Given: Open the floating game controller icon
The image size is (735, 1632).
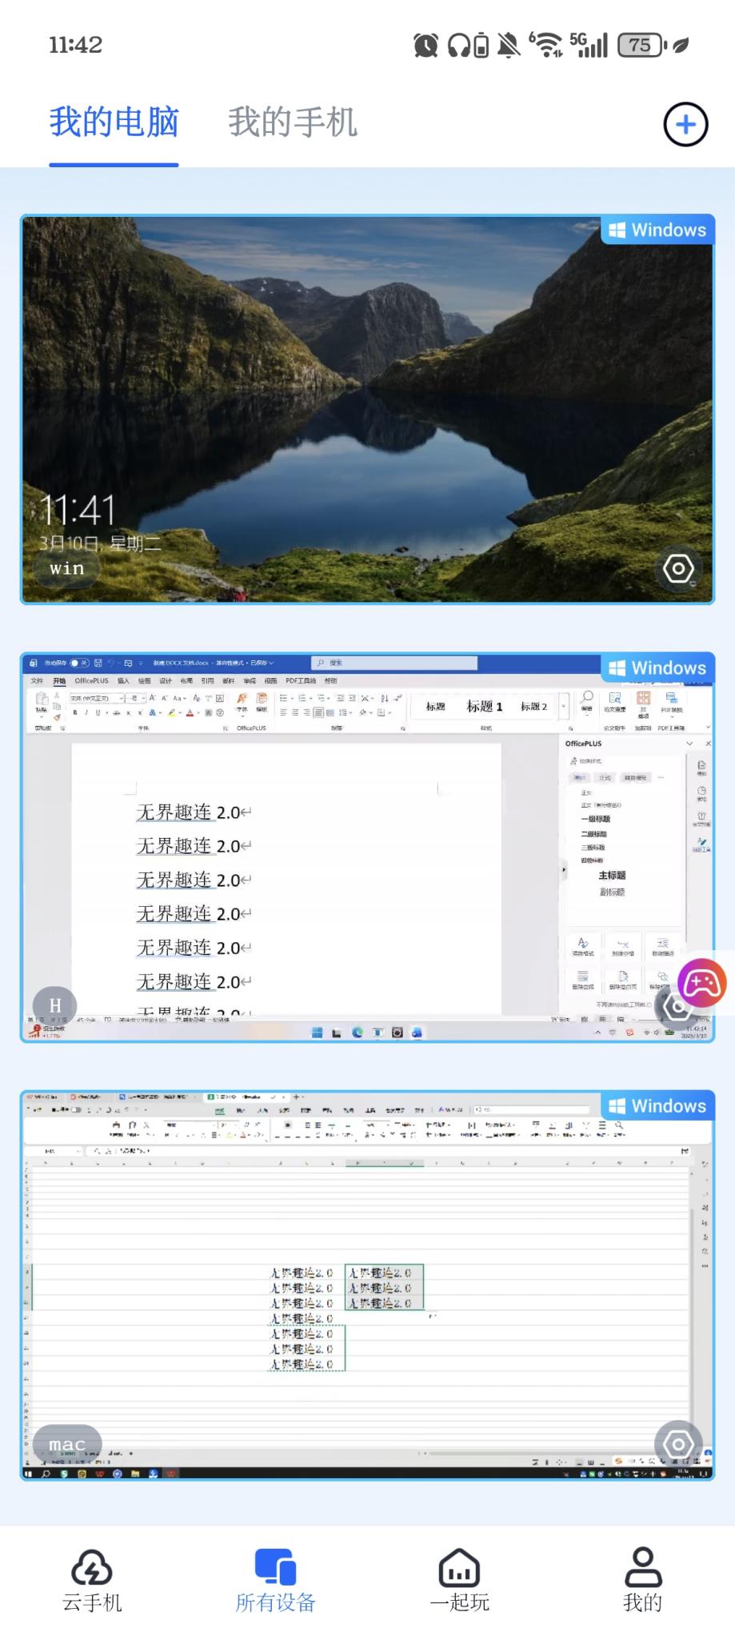Looking at the screenshot, I should [x=701, y=982].
